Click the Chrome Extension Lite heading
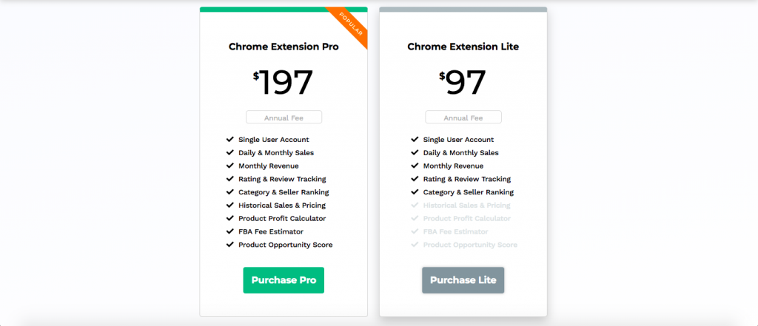 [463, 47]
